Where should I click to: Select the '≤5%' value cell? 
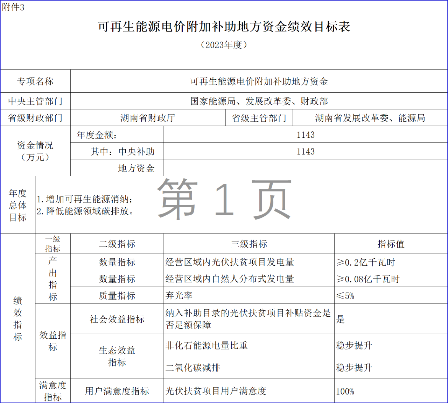[391, 295]
